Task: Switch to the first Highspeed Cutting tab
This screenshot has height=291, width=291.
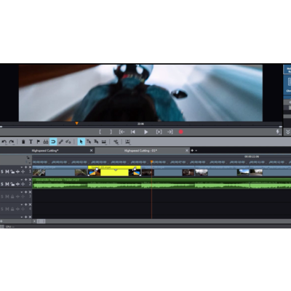Action: click(x=45, y=151)
